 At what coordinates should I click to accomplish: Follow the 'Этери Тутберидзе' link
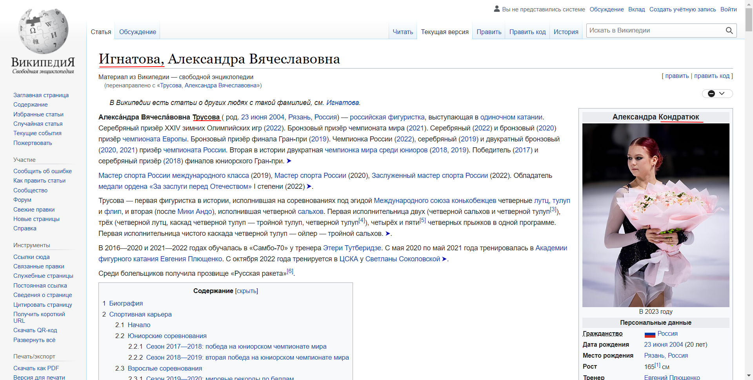coord(352,248)
